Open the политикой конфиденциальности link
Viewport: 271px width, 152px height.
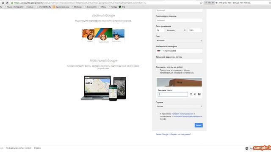point(188,117)
